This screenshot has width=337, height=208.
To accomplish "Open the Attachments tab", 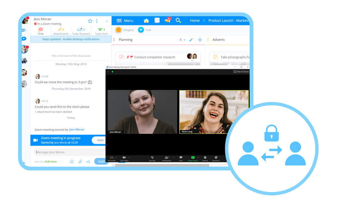I will [61, 31].
